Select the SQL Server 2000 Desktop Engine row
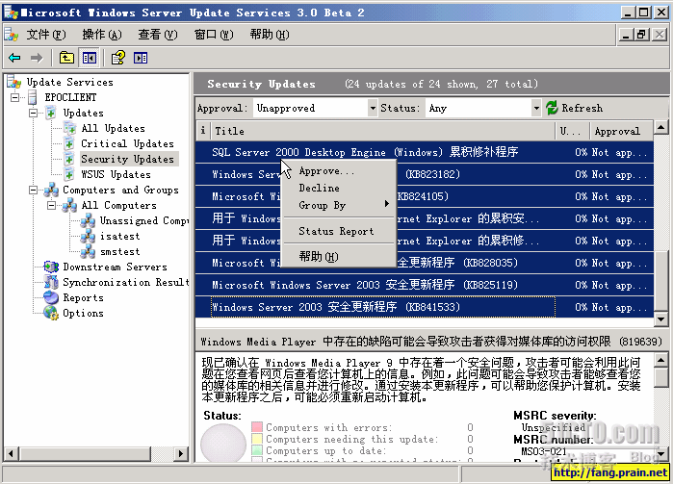This screenshot has height=484, width=673. pyautogui.click(x=425, y=152)
